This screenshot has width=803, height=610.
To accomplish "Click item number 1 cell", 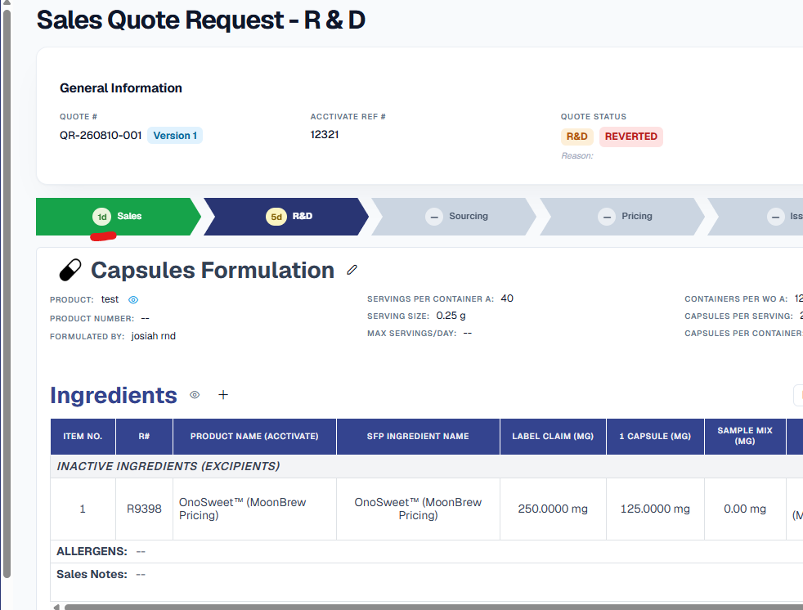I will click(x=83, y=509).
